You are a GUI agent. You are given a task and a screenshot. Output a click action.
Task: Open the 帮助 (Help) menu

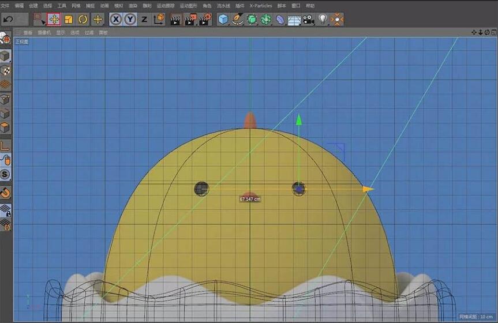coord(310,6)
